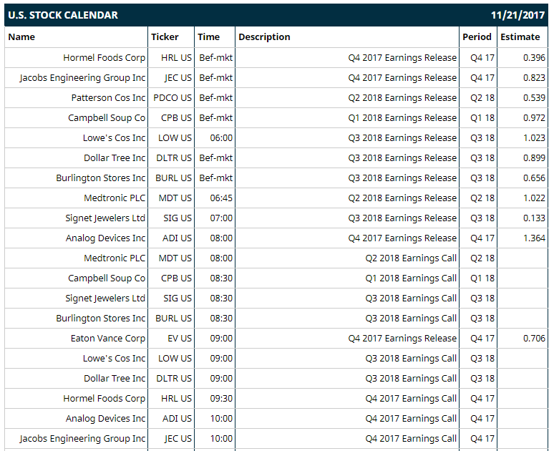
Task: Click Hormel Foods Corp in the 09:30 row
Action: [x=105, y=398]
